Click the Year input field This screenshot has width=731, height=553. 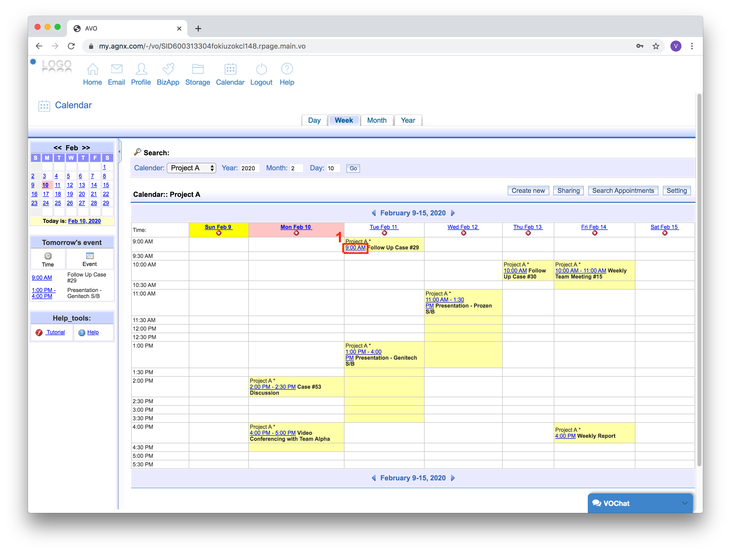tap(250, 168)
